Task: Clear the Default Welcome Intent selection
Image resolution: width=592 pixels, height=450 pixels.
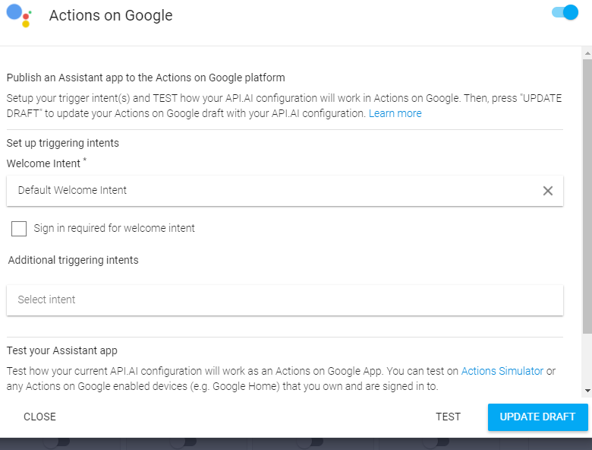Action: (547, 191)
